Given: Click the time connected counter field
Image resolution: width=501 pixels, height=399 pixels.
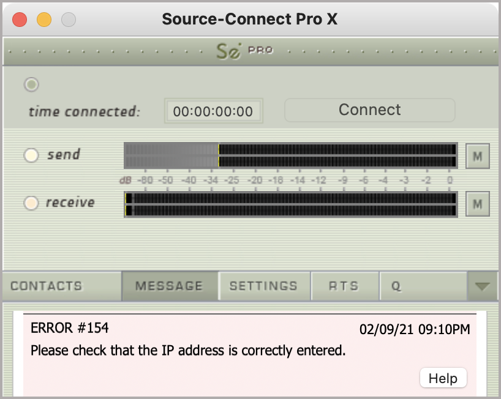Looking at the screenshot, I should 213,111.
